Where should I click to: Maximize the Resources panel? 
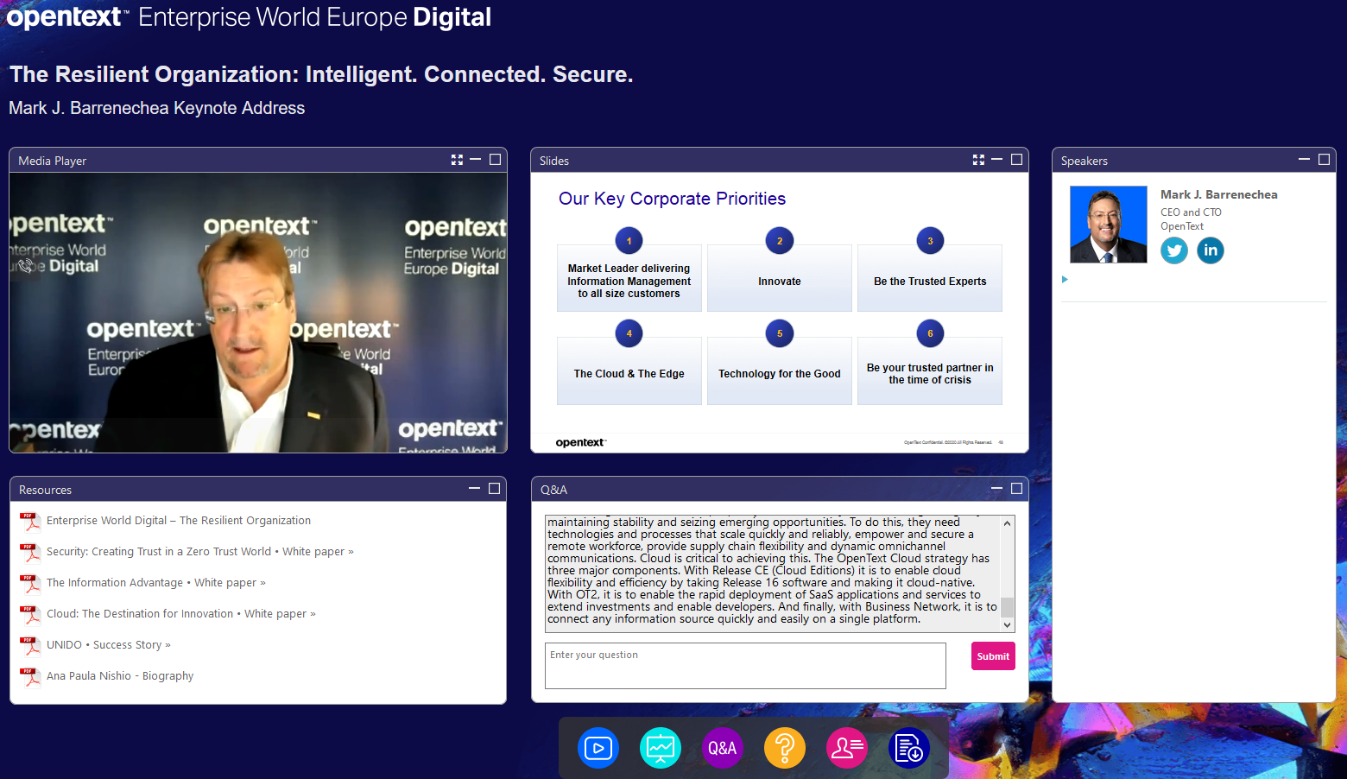(x=494, y=489)
